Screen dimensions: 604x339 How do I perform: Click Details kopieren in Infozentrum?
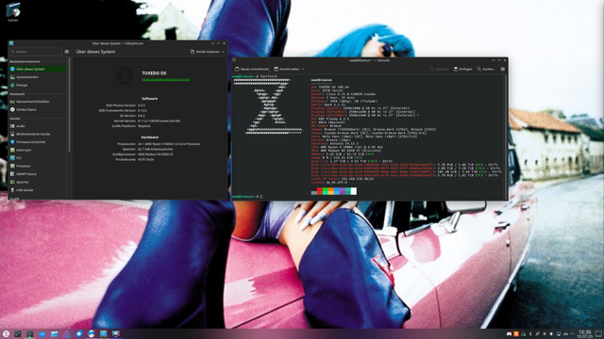205,52
